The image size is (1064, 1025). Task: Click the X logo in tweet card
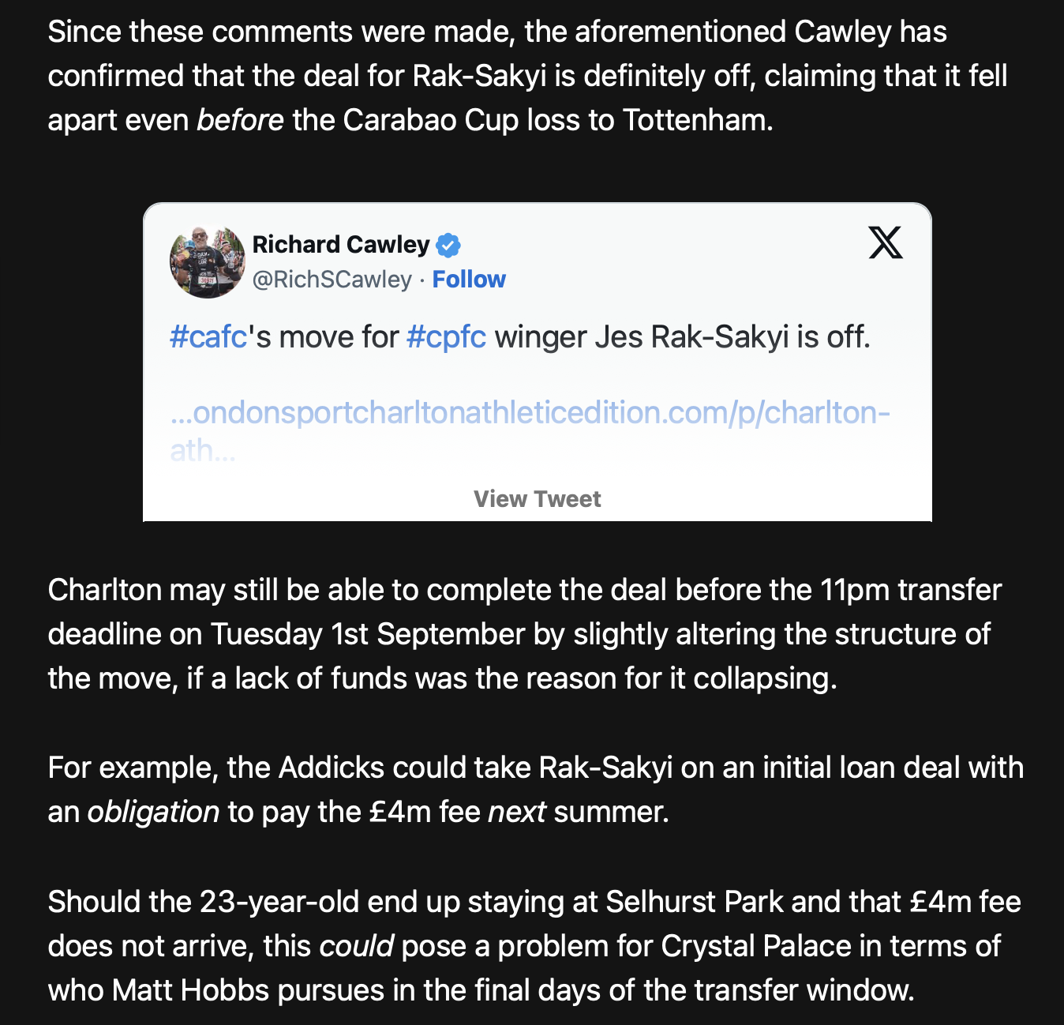pos(886,242)
